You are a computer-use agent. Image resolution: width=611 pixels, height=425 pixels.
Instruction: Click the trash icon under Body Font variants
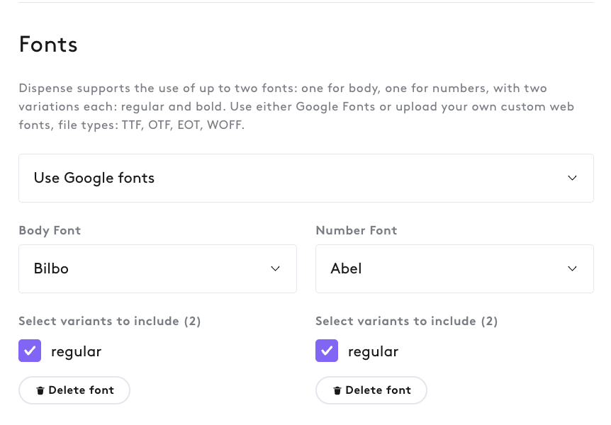(x=40, y=390)
